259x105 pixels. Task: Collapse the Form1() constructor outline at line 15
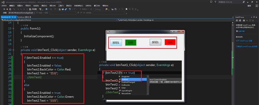(13, 28)
